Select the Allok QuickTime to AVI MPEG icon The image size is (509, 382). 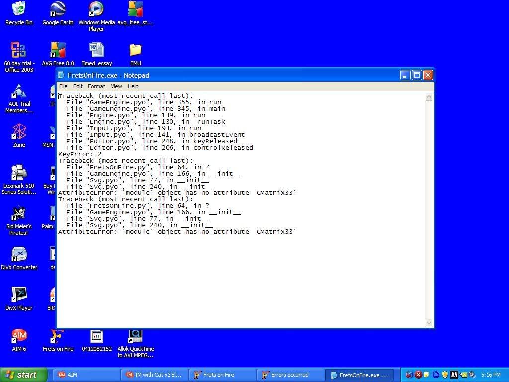click(135, 343)
